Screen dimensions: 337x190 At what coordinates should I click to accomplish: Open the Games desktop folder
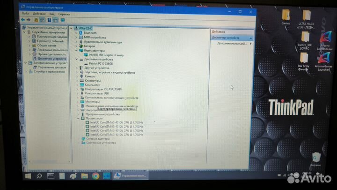tap(286, 17)
